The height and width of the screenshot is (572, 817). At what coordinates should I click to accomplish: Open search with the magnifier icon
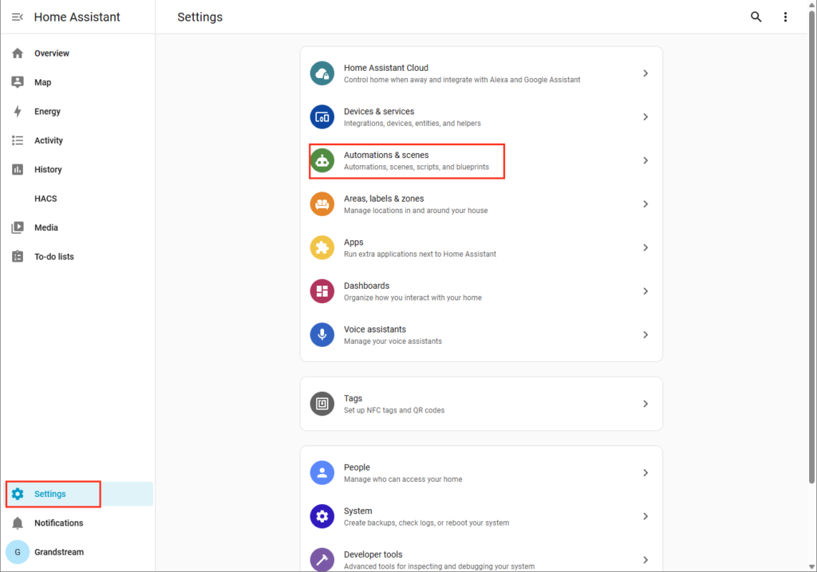pyautogui.click(x=756, y=18)
